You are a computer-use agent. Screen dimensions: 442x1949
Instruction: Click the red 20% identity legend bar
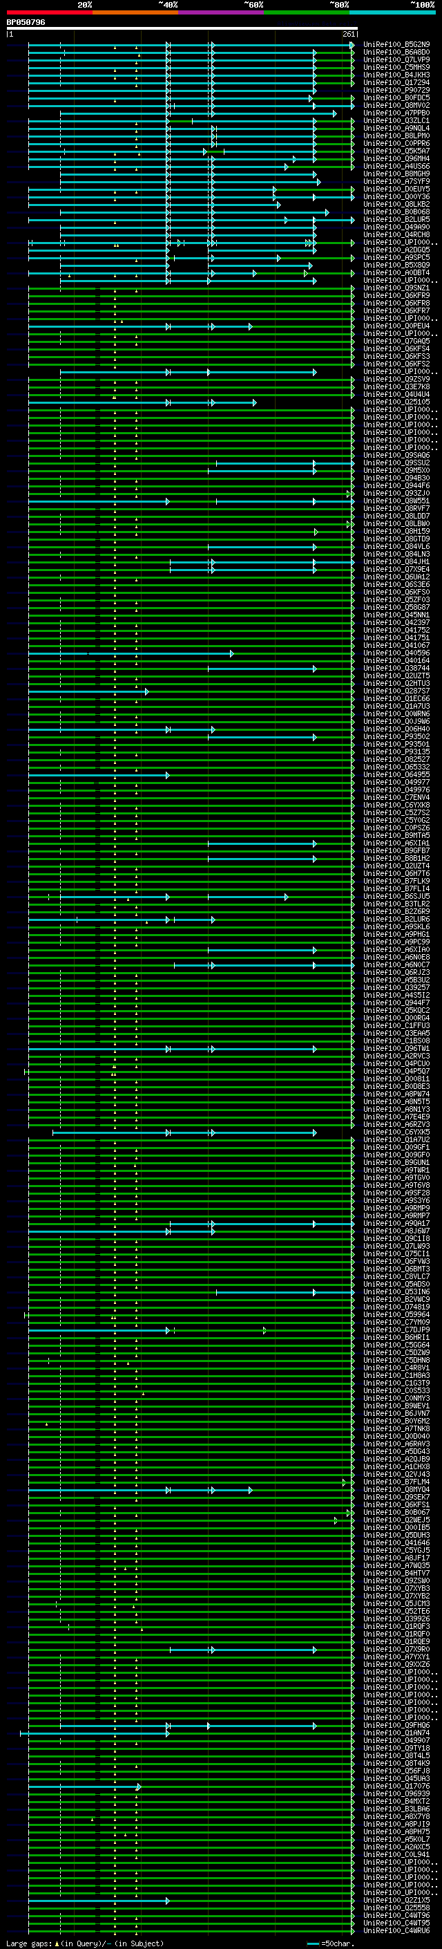click(49, 12)
